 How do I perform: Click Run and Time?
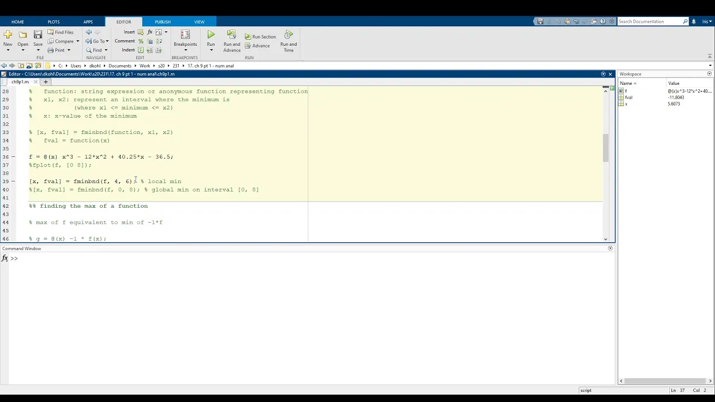(x=288, y=41)
